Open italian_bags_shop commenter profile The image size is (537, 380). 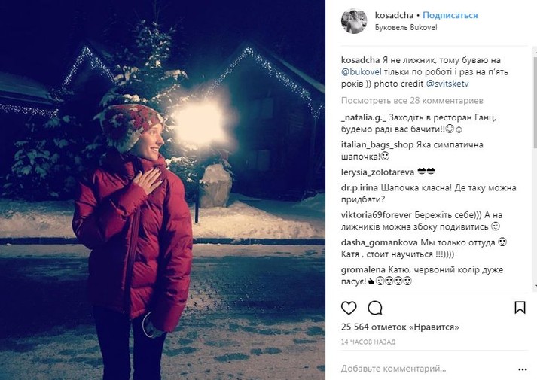377,144
